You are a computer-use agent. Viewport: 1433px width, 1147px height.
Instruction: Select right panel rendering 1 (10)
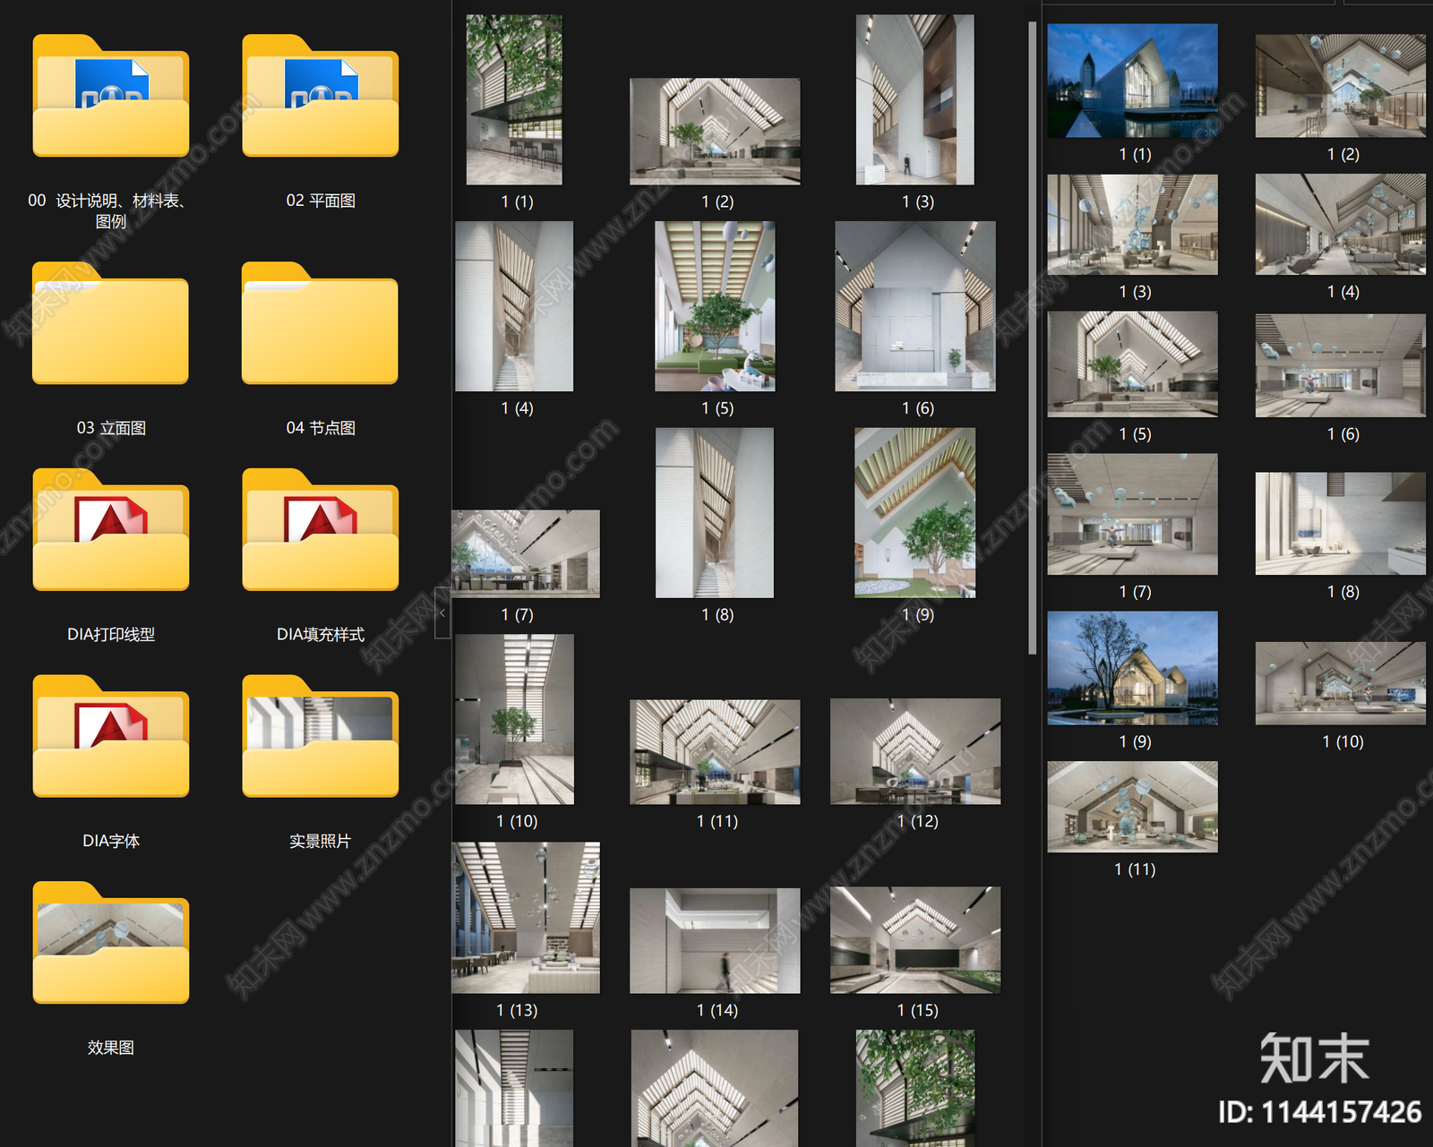tap(1341, 683)
